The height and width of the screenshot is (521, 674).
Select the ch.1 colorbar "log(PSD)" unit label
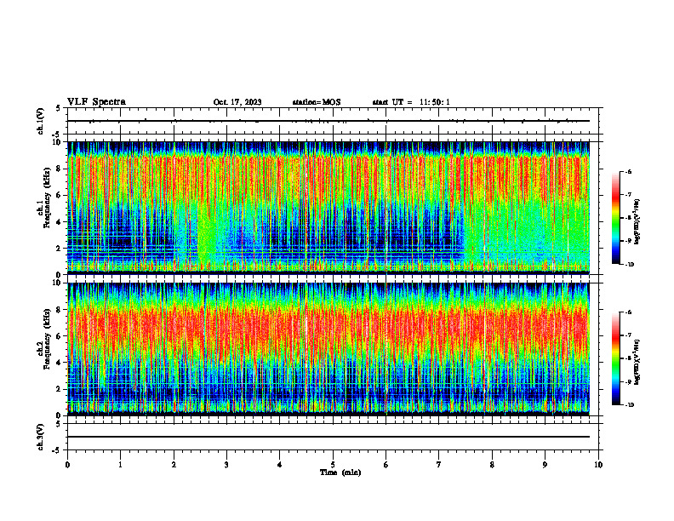point(637,222)
